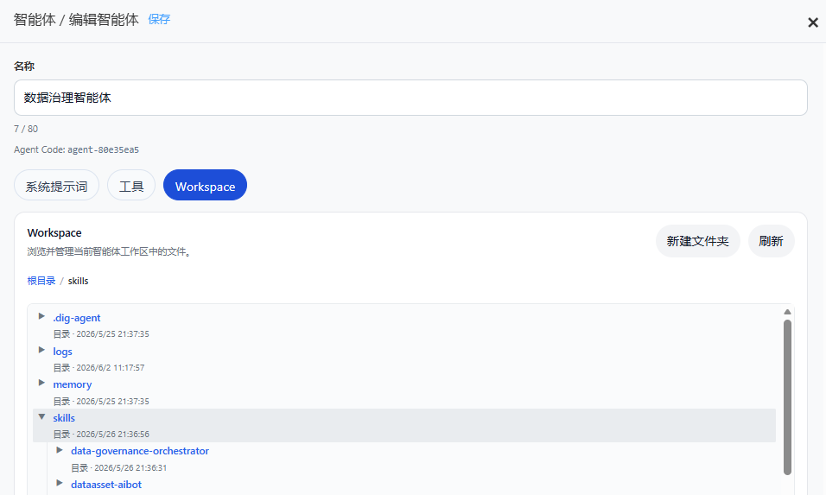Go to 根目录 in the breadcrumb
The width and height of the screenshot is (826, 495).
(x=41, y=281)
